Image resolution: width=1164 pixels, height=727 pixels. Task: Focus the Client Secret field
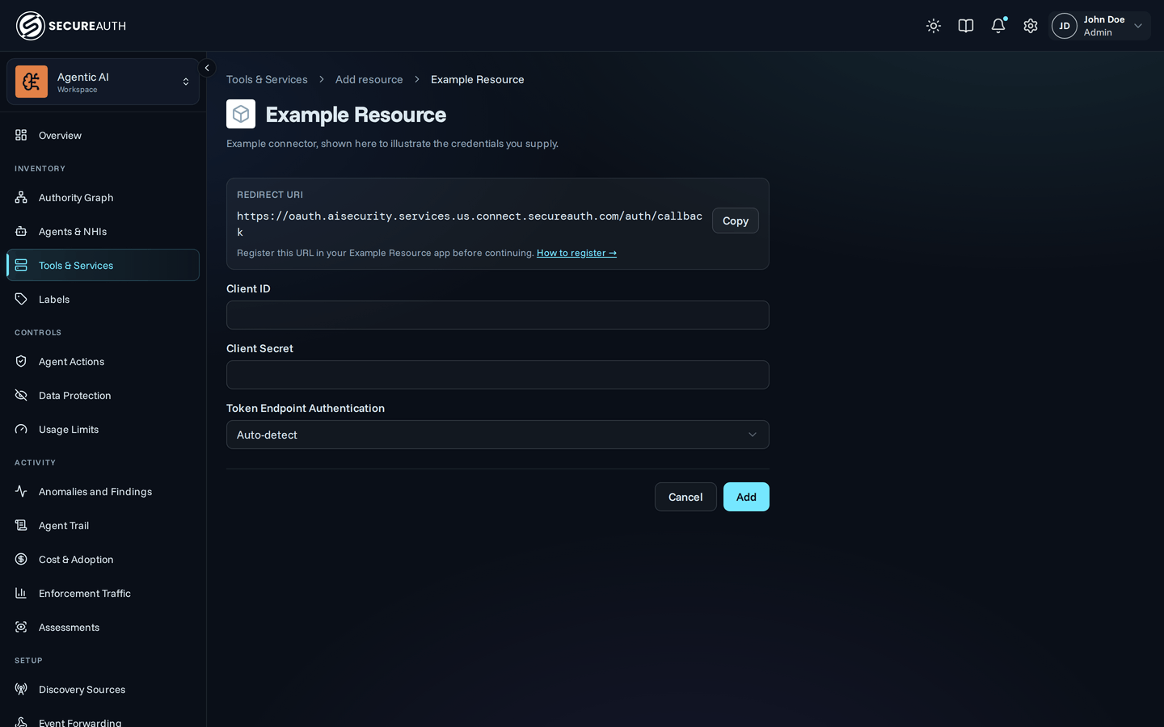coord(498,375)
